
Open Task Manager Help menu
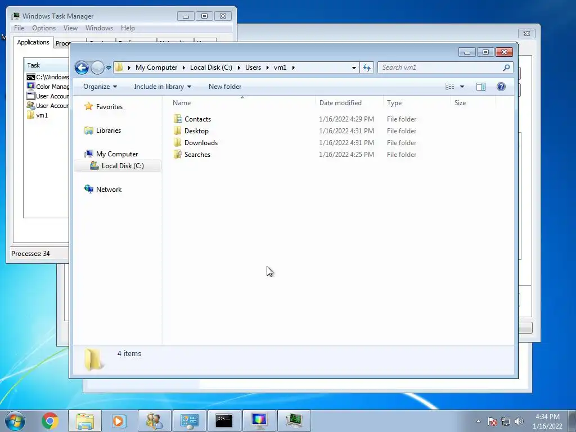(128, 28)
